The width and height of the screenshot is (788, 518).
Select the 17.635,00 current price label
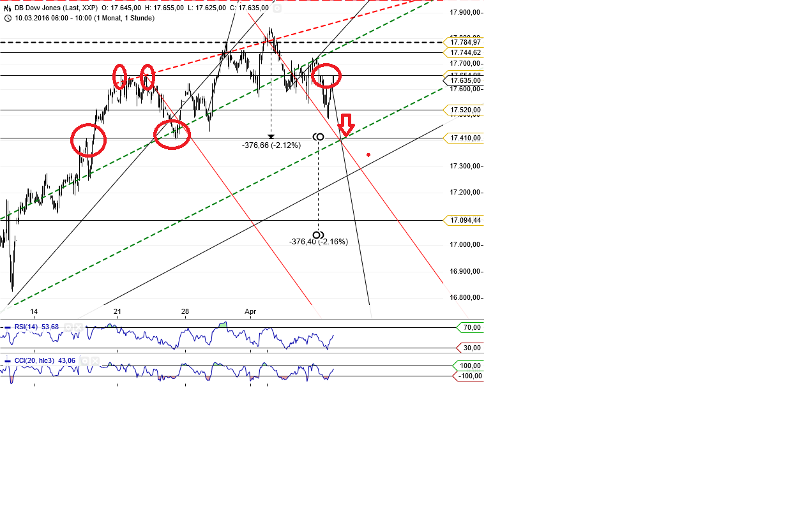pyautogui.click(x=464, y=81)
